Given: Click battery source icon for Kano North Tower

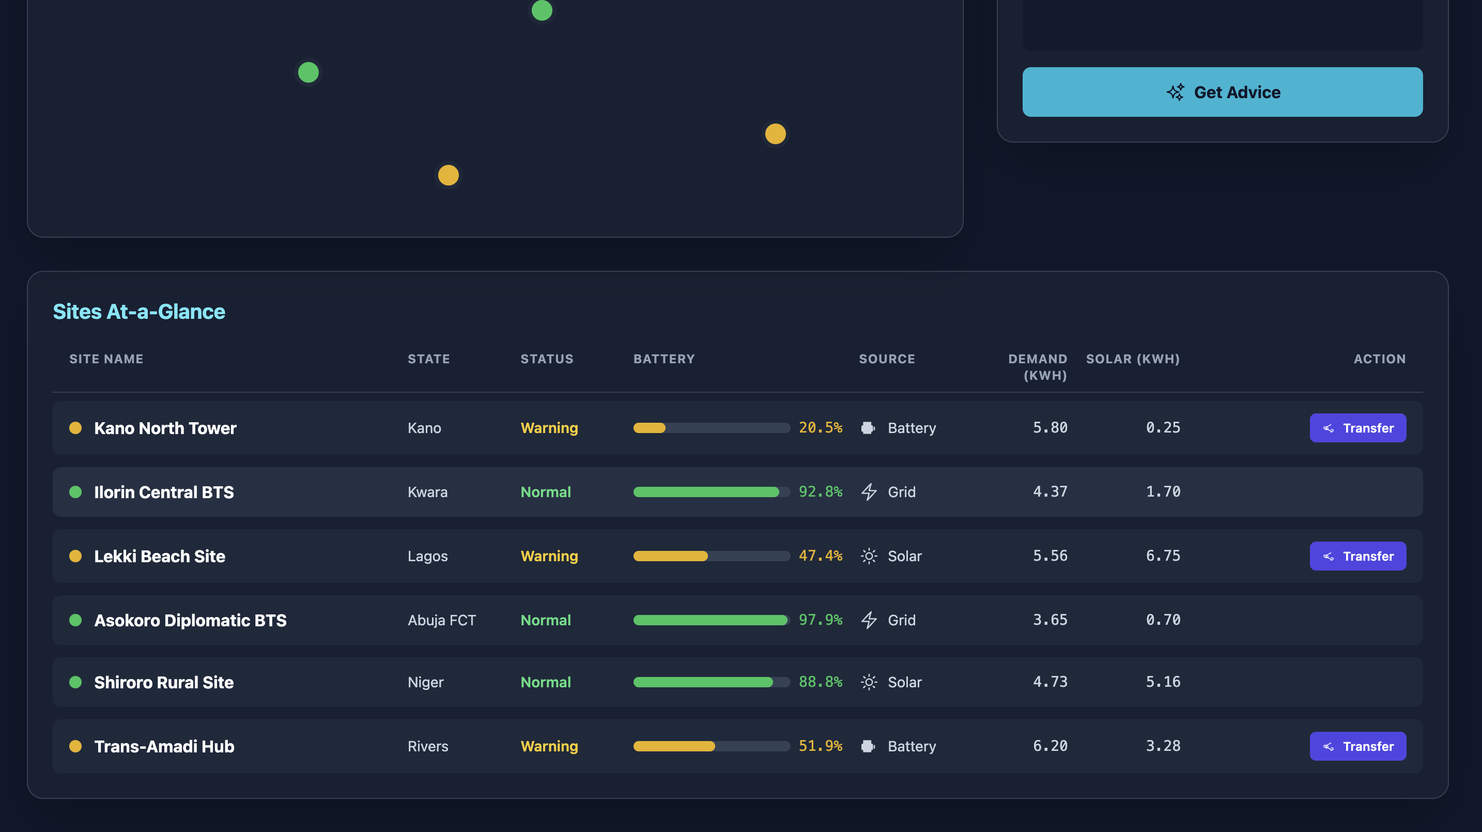Looking at the screenshot, I should [x=868, y=428].
